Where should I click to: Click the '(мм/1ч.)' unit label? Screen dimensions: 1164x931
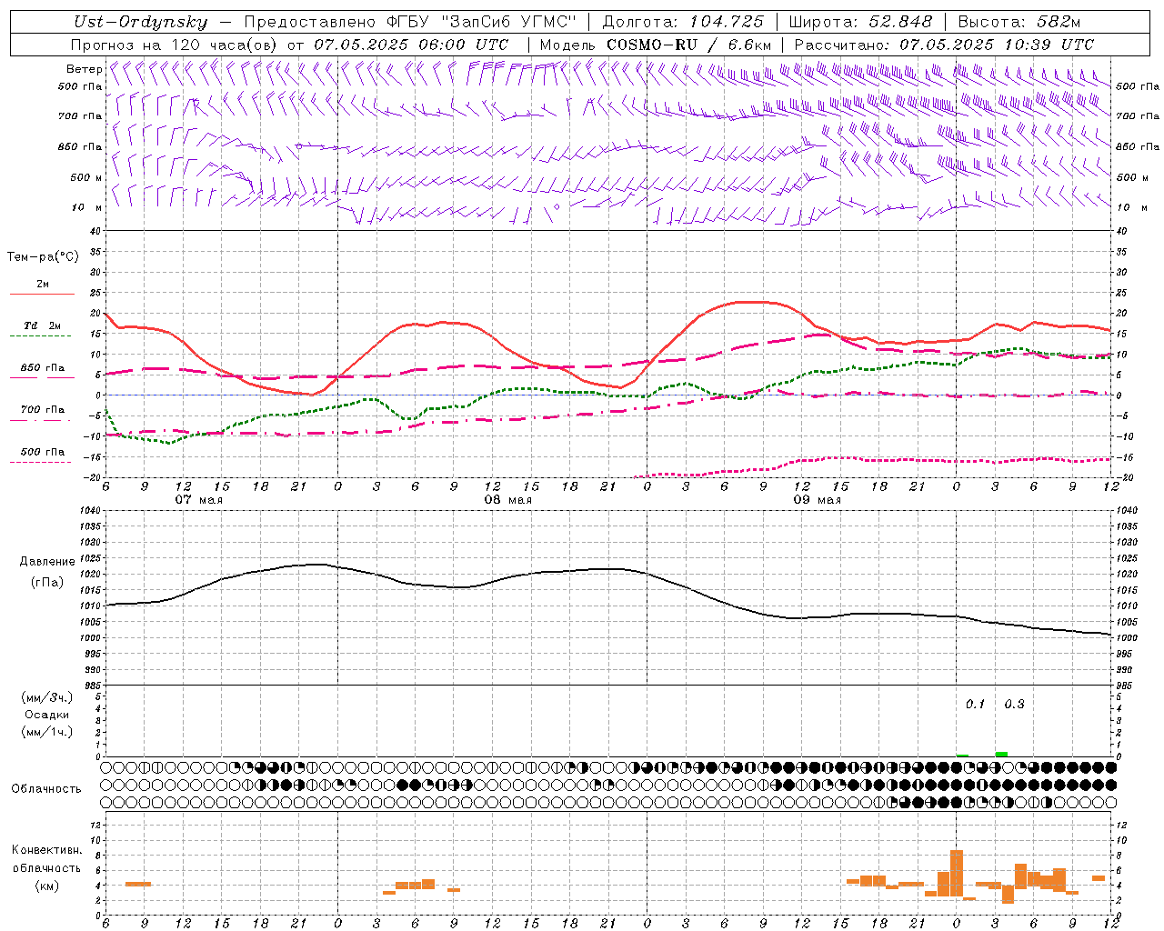(x=47, y=732)
